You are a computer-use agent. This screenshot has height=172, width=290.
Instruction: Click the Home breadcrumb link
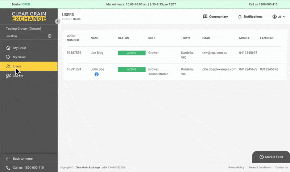[x=66, y=19]
